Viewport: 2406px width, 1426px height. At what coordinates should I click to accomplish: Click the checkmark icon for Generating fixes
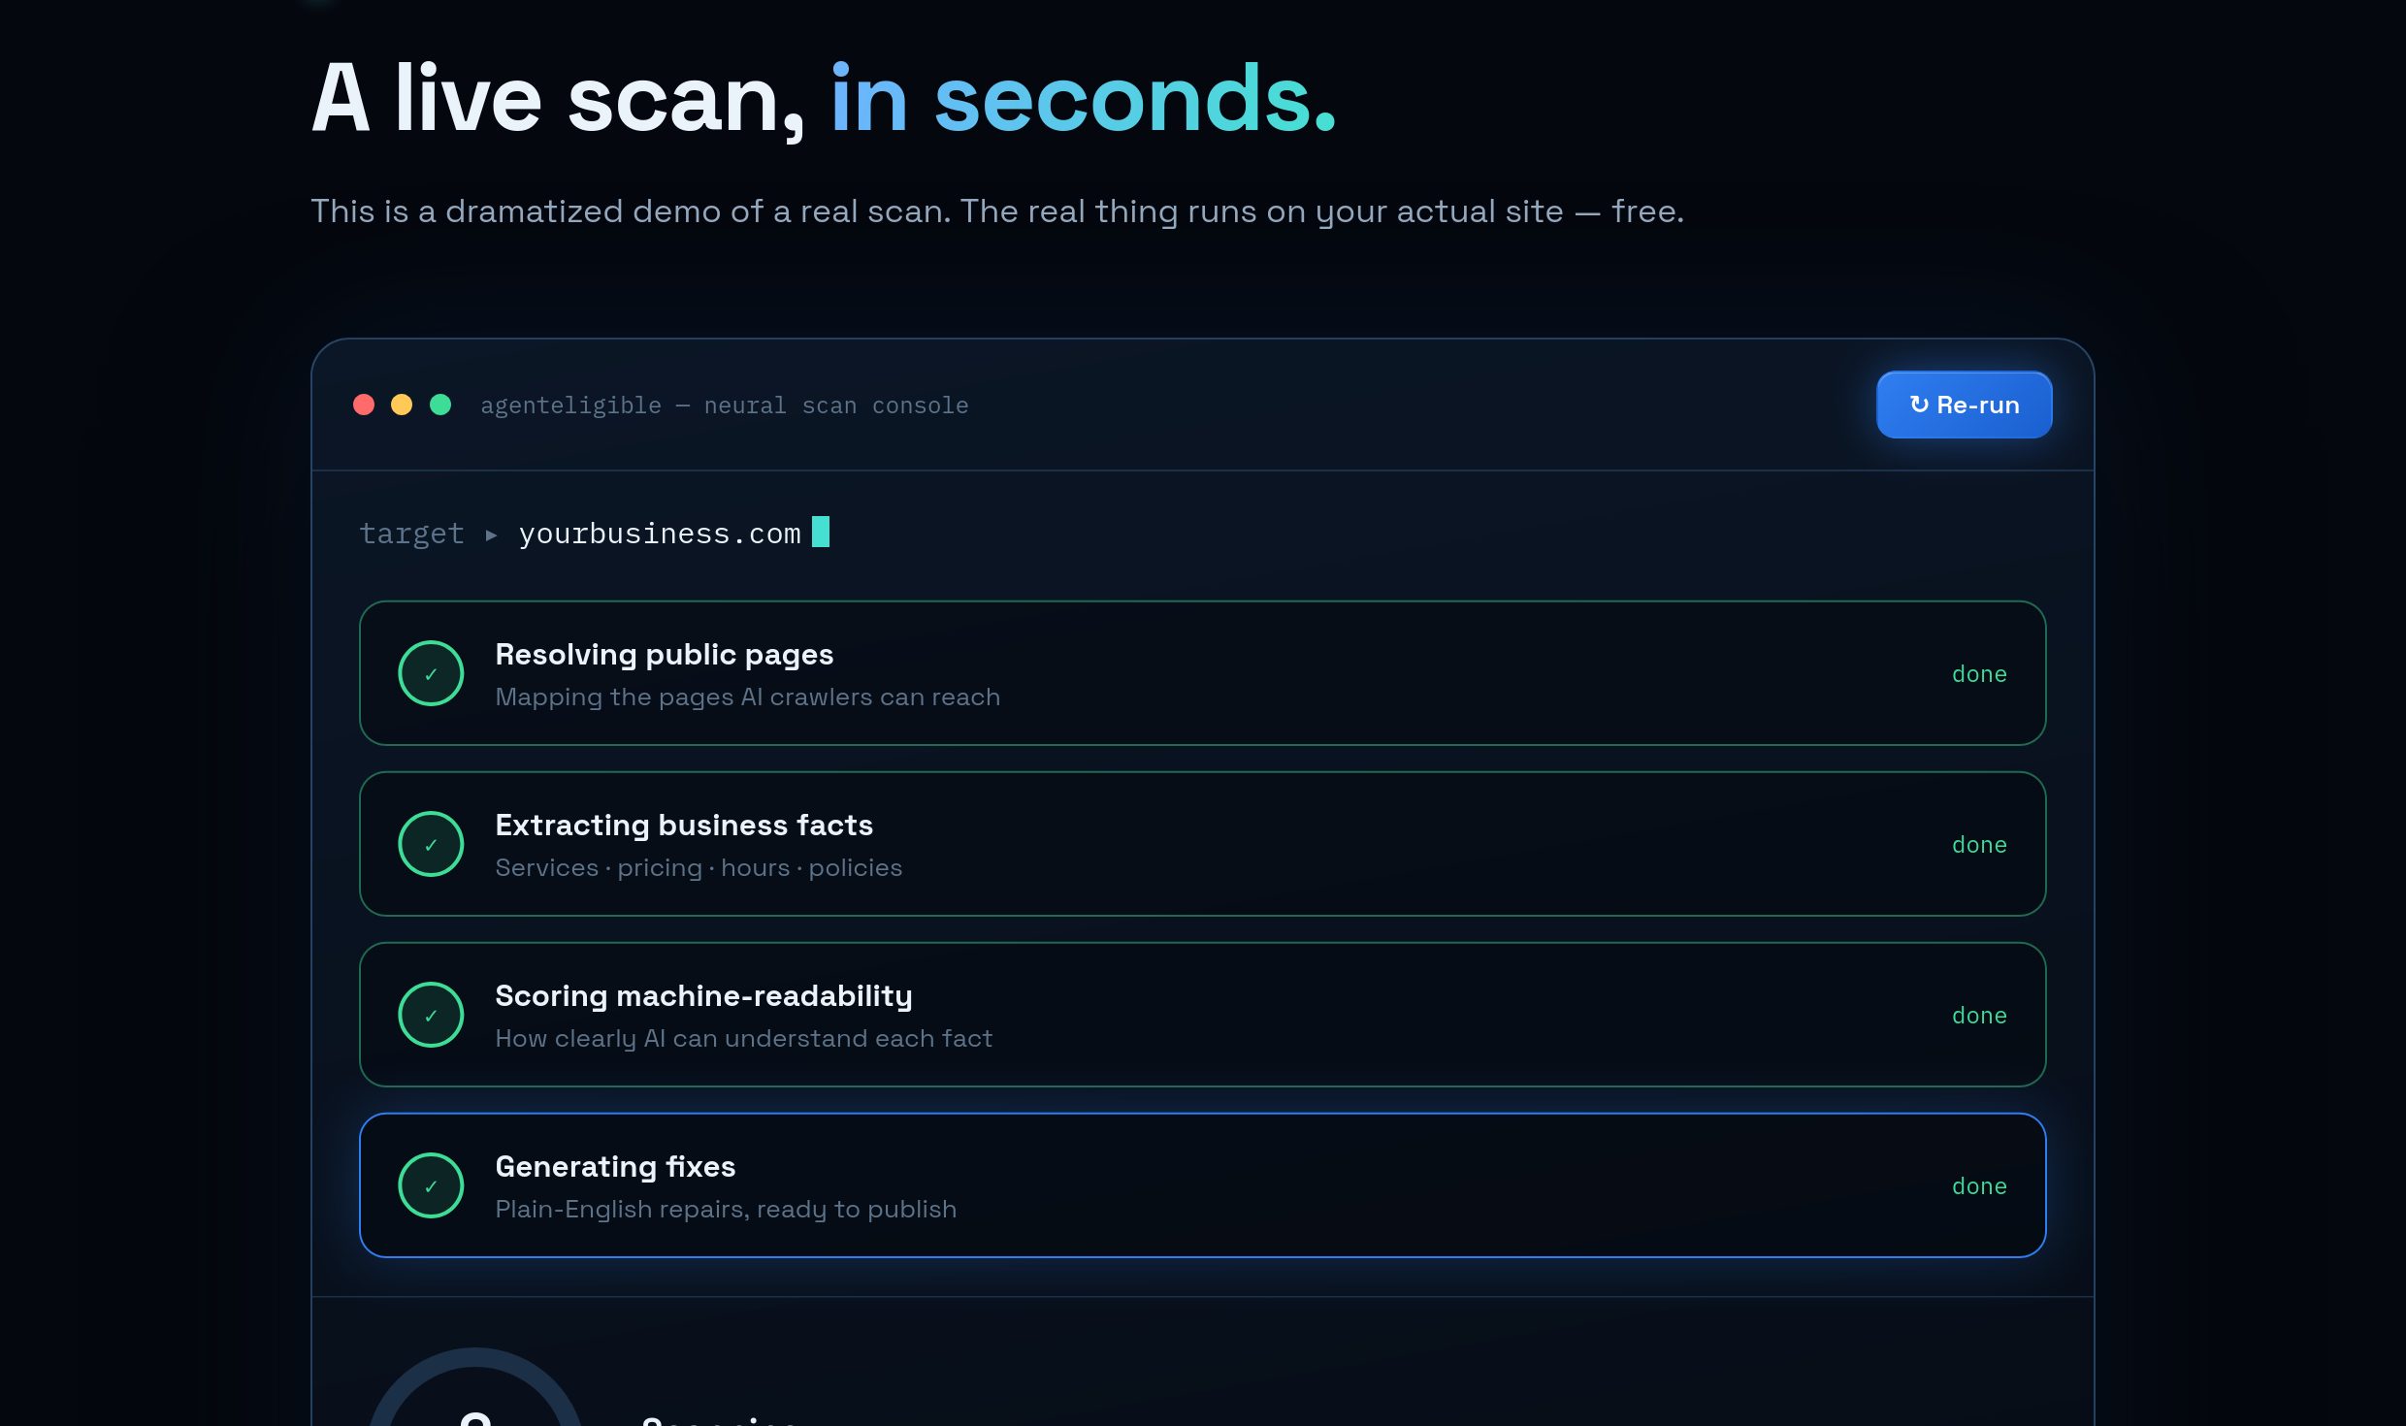[431, 1185]
